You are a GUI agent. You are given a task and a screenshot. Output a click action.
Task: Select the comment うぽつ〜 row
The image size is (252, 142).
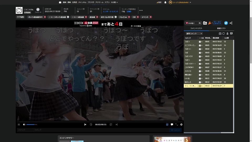(x=208, y=49)
